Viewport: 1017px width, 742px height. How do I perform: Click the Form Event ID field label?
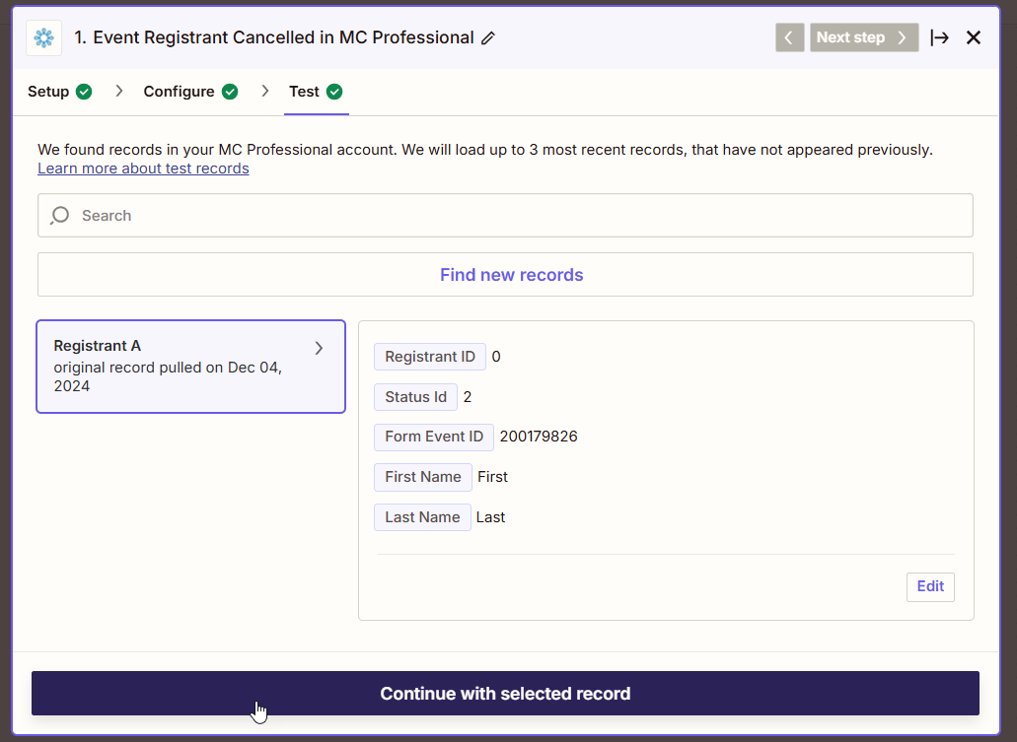pos(434,437)
